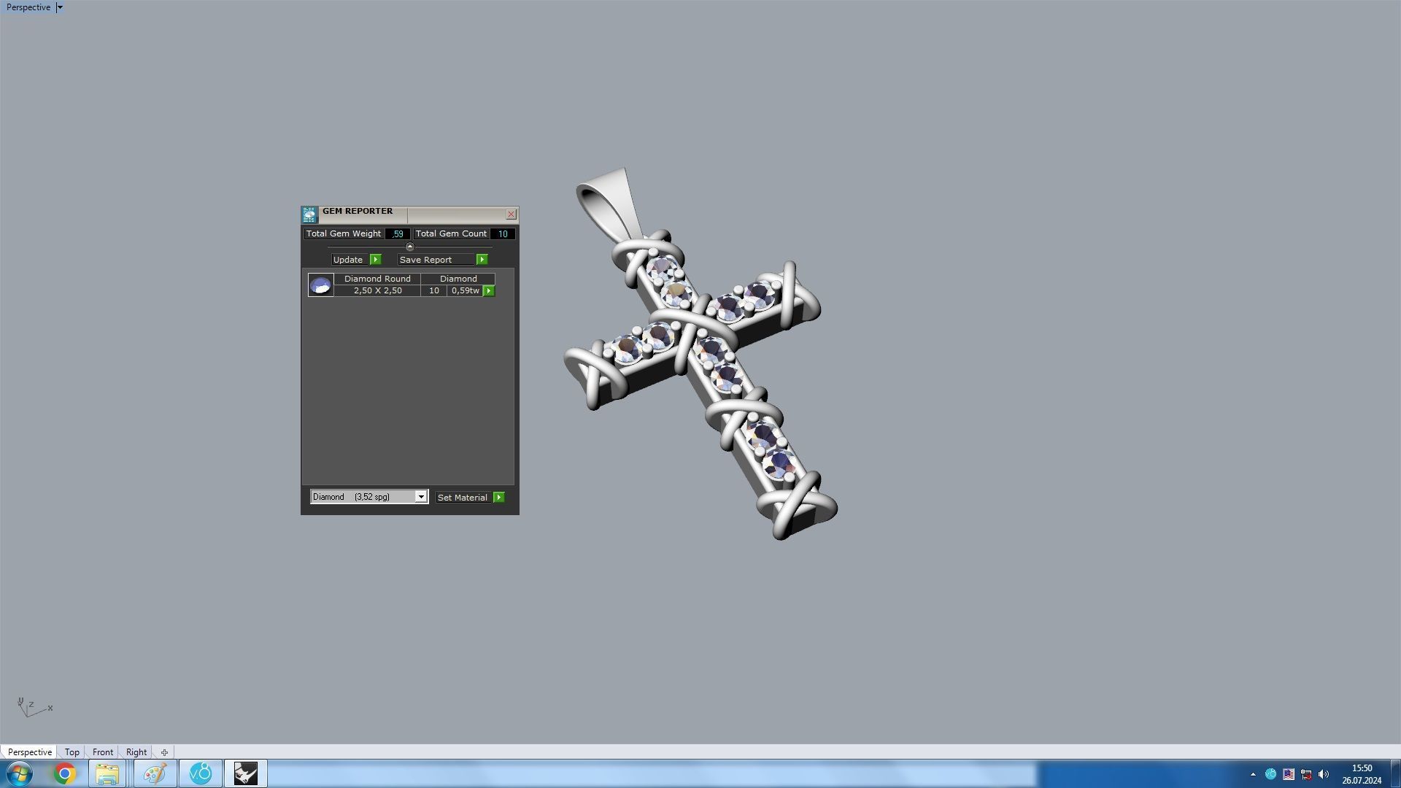The height and width of the screenshot is (788, 1401).
Task: Open the blue V8 app in taskbar
Action: tap(201, 773)
